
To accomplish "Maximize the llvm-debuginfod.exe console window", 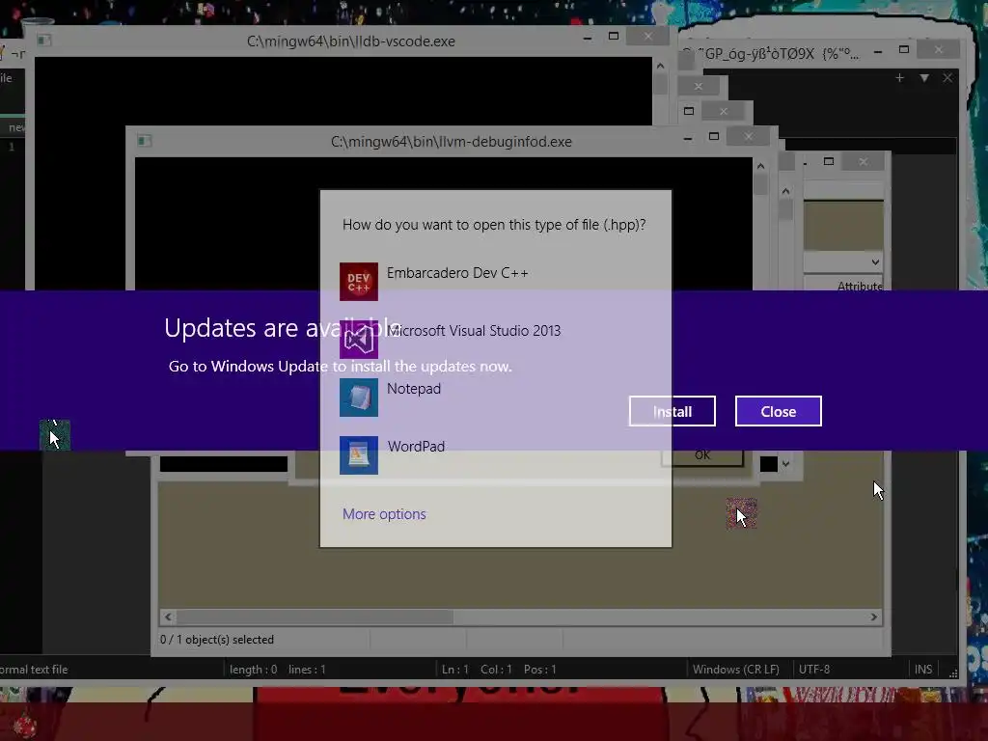I will [x=714, y=137].
